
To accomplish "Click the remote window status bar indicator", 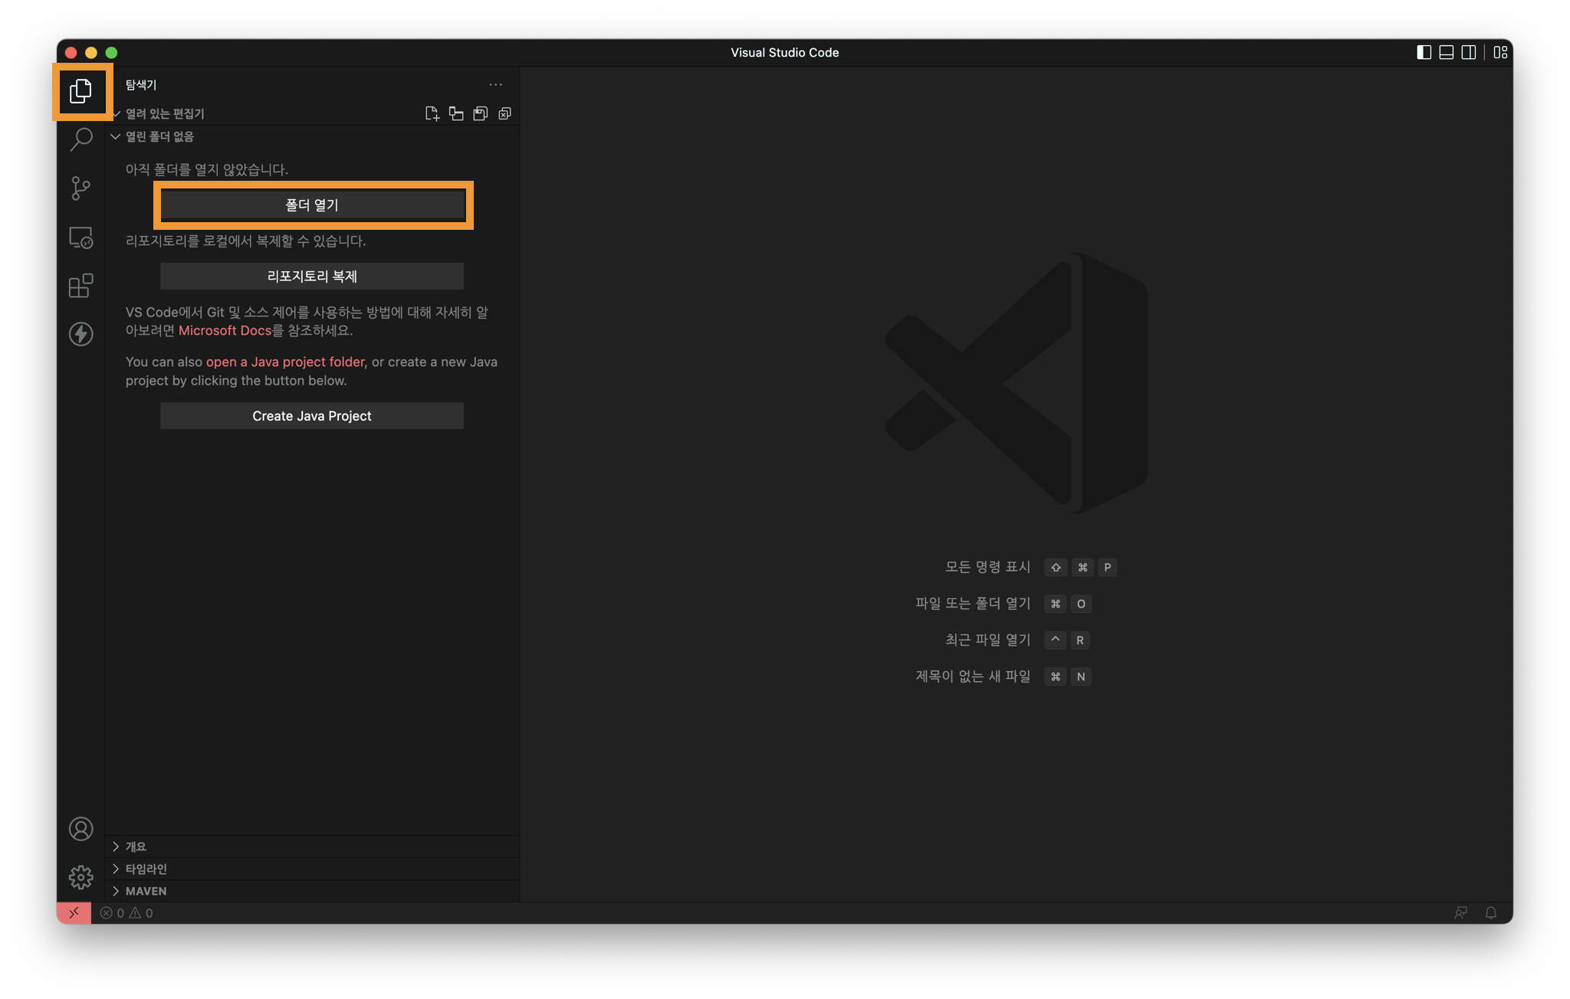I will point(74,913).
